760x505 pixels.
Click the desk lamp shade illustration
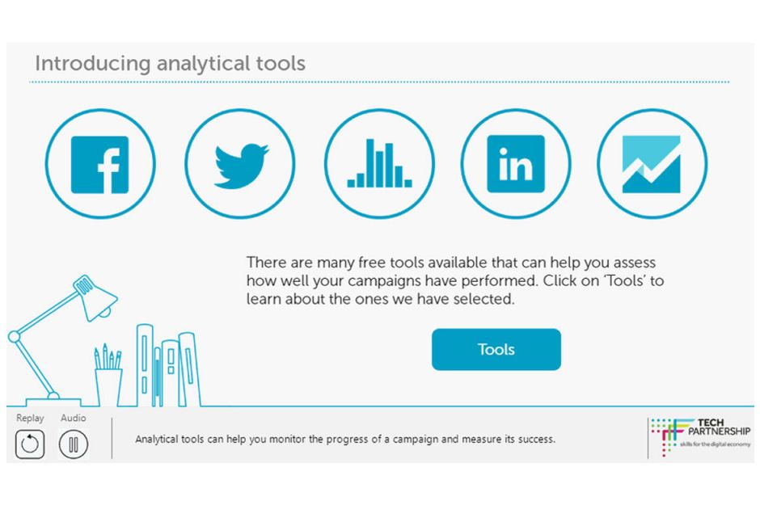point(95,297)
